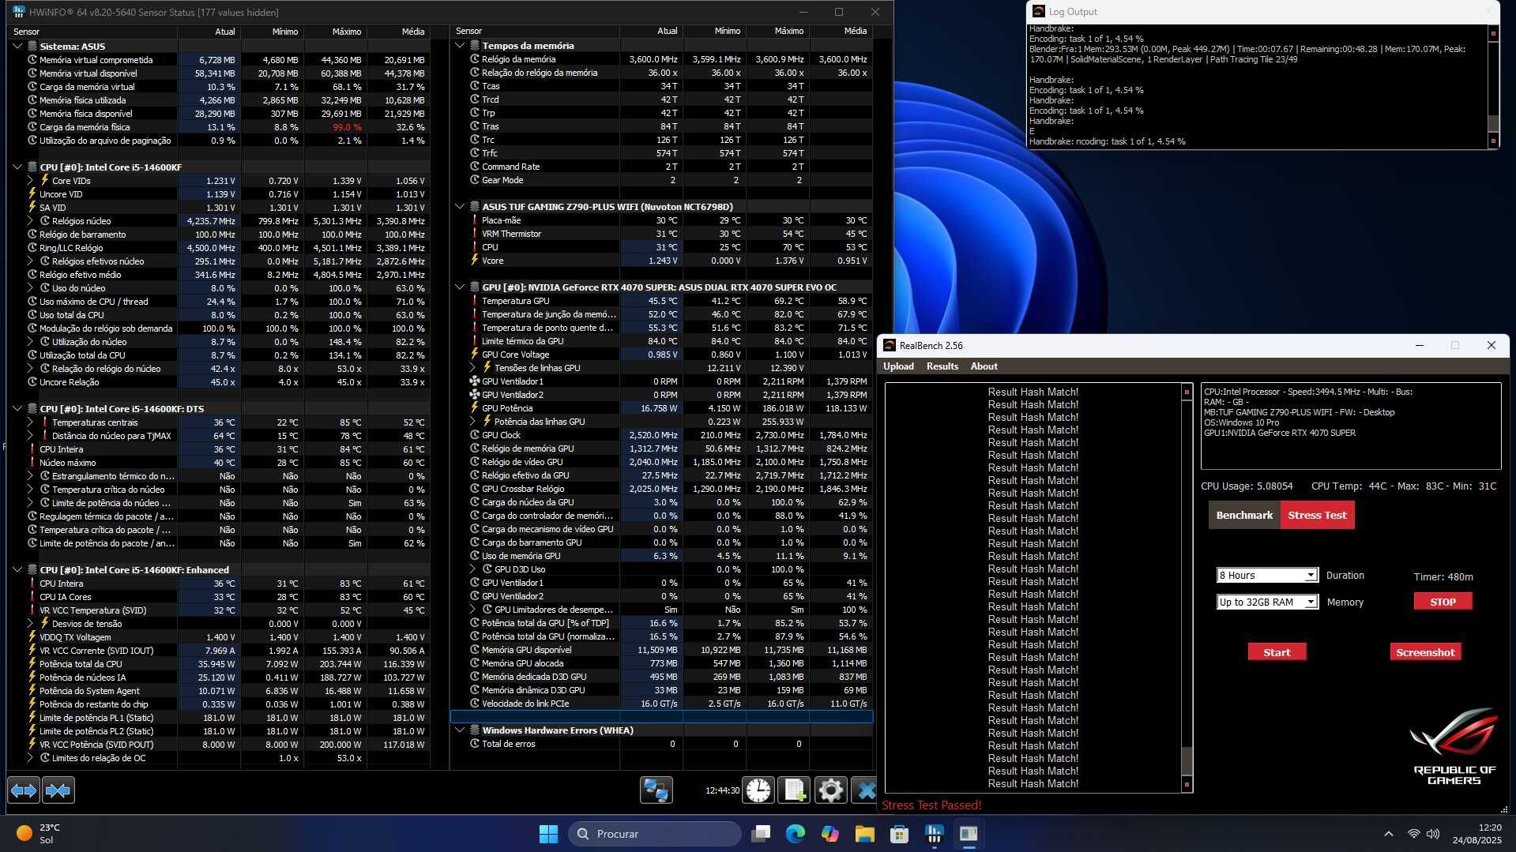Click the blue X icon in HWiNFO toolbar
Screen dimensions: 1516x852
coord(865,790)
